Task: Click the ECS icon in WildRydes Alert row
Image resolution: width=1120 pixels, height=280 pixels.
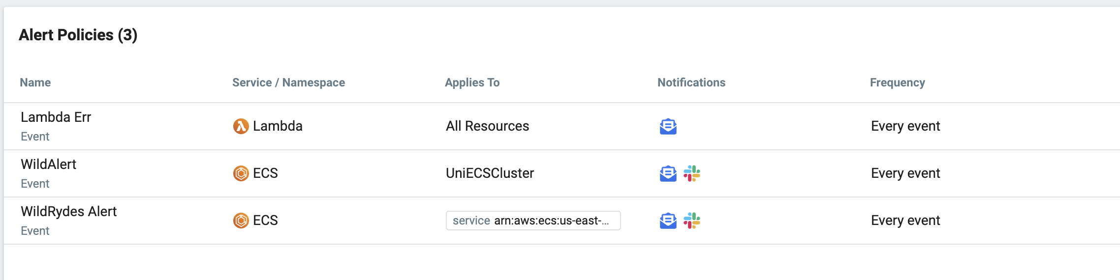Action: coord(241,221)
